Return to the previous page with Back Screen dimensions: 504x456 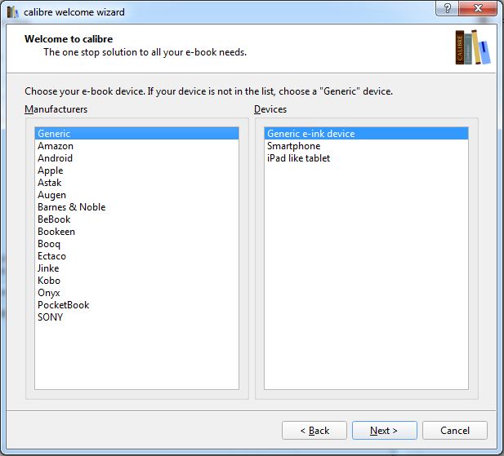point(314,431)
